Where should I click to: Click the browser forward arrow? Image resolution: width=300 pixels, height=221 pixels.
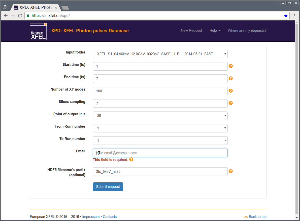pyautogui.click(x=13, y=16)
